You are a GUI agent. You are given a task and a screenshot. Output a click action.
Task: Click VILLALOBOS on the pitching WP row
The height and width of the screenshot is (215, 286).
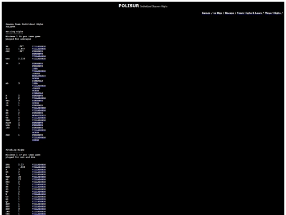tap(39, 192)
